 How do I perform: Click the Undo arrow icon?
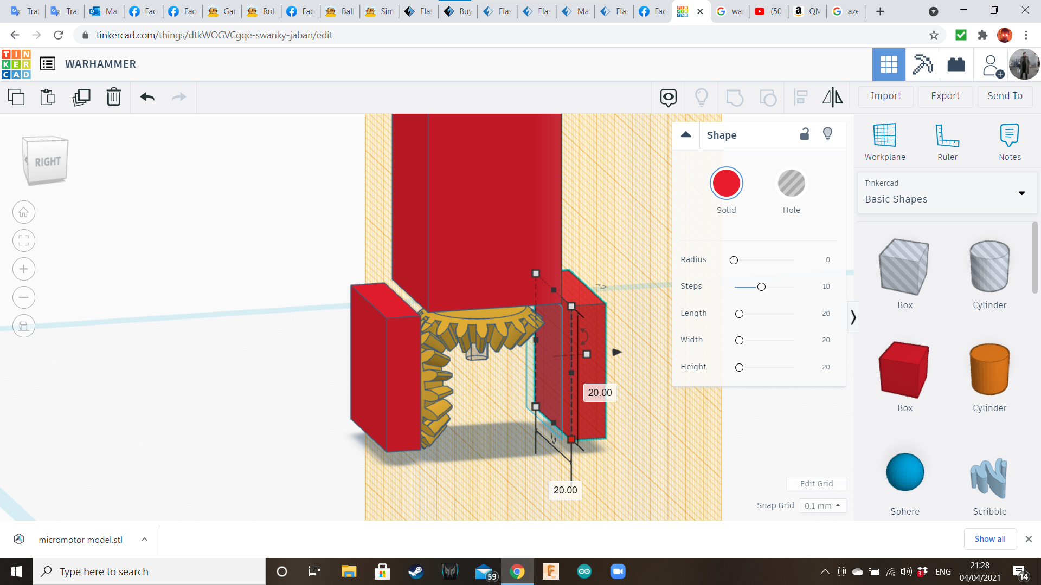click(147, 97)
